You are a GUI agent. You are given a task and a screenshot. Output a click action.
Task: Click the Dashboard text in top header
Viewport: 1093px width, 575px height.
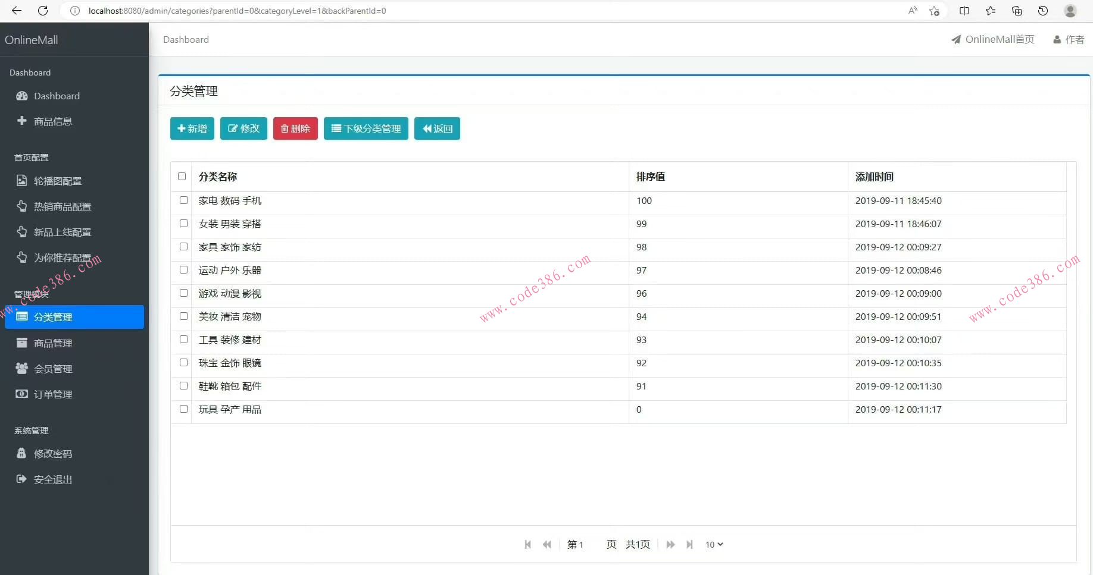[x=186, y=39]
